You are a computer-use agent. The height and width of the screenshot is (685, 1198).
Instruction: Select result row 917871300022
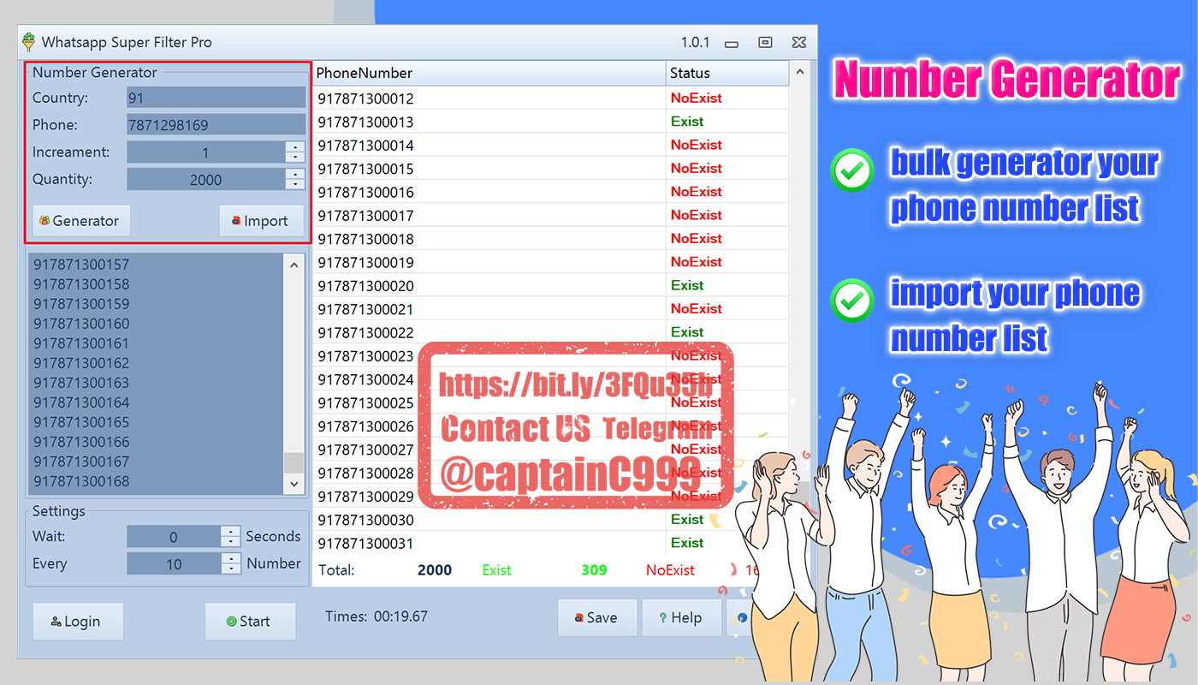pos(551,332)
